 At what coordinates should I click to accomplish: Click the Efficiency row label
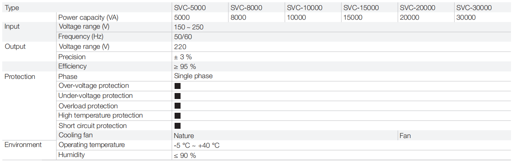point(73,66)
